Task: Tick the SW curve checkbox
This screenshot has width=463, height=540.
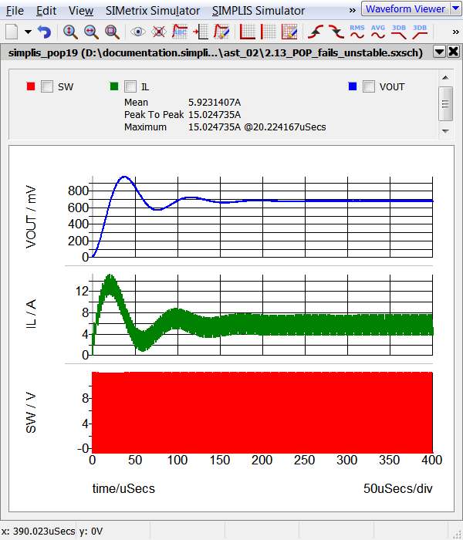Action: [46, 86]
